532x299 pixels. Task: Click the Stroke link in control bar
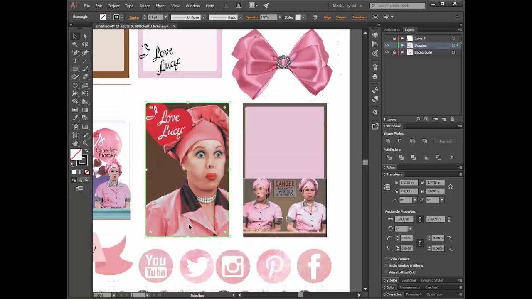134,17
